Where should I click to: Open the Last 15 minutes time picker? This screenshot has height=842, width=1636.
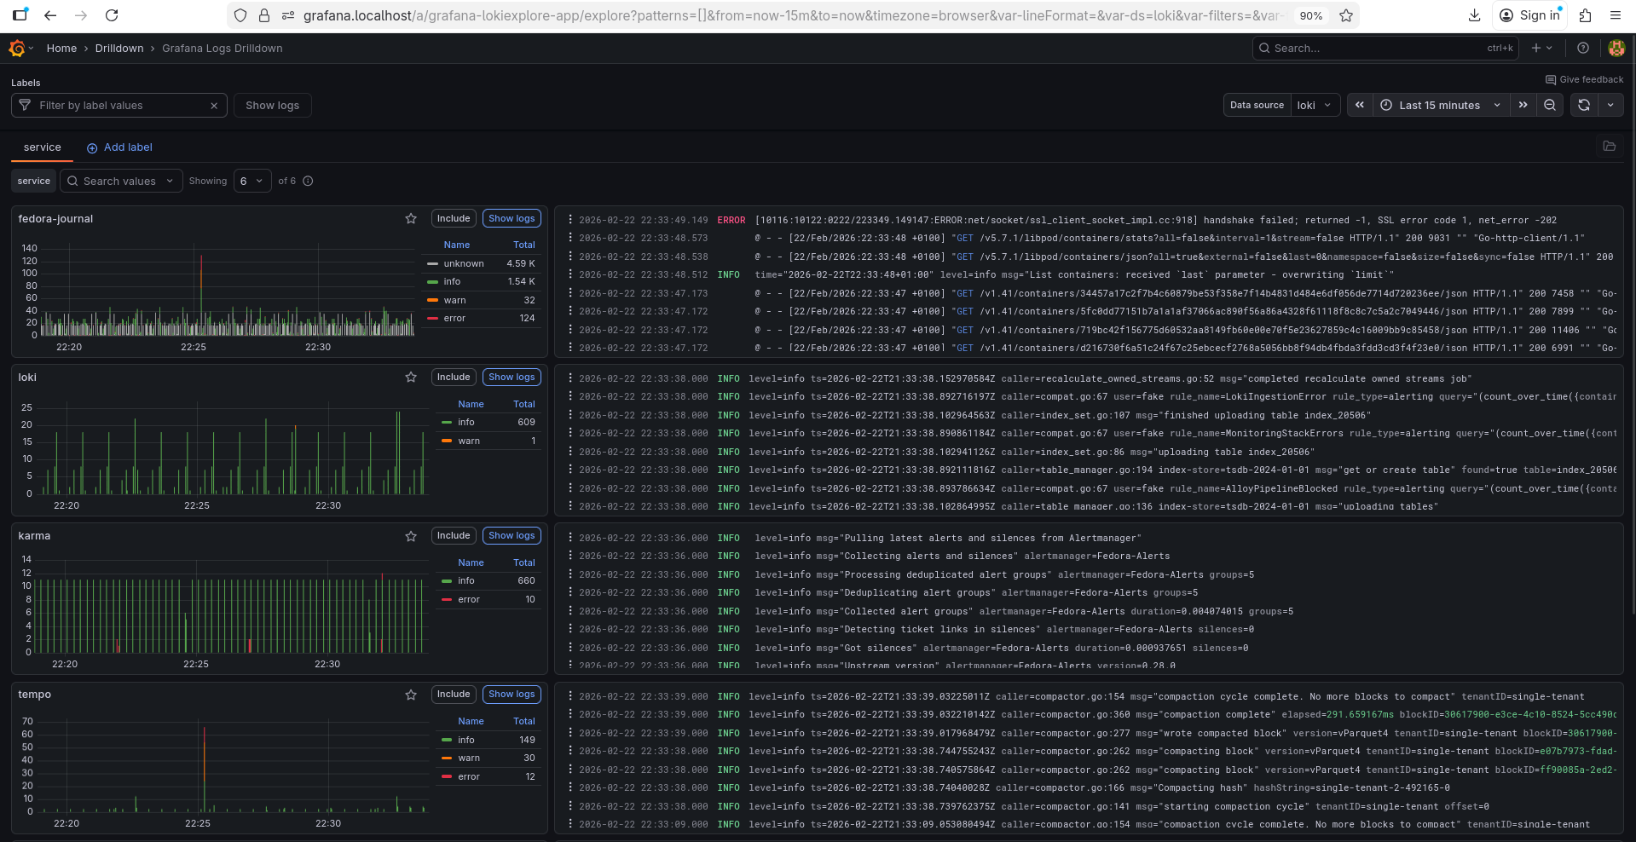pyautogui.click(x=1442, y=105)
